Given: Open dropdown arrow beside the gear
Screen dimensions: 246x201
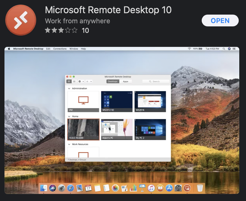Looking at the screenshot, I should click(x=83, y=81).
